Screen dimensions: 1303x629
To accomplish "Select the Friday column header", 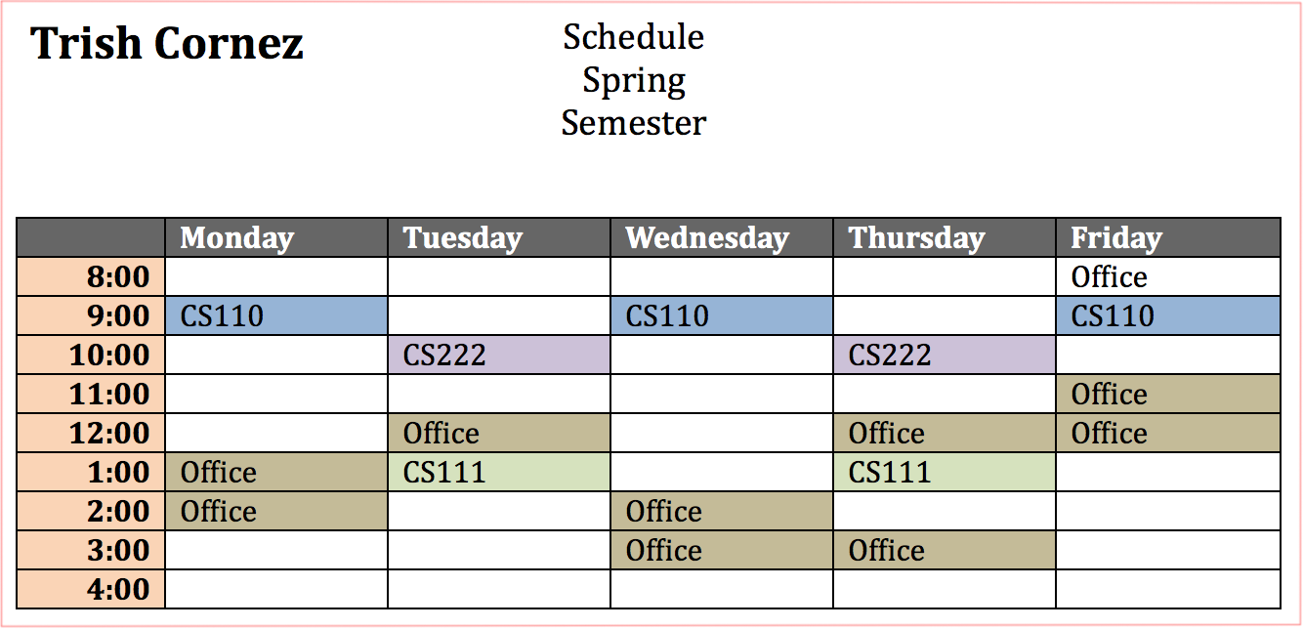I will pyautogui.click(x=1167, y=238).
